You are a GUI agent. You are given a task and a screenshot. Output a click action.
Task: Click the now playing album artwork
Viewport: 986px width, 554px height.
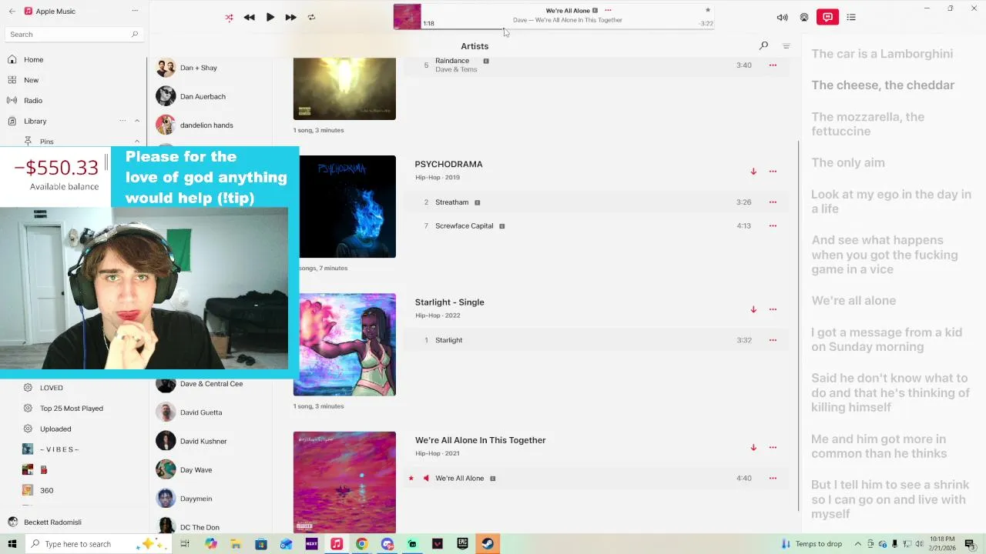pyautogui.click(x=407, y=17)
